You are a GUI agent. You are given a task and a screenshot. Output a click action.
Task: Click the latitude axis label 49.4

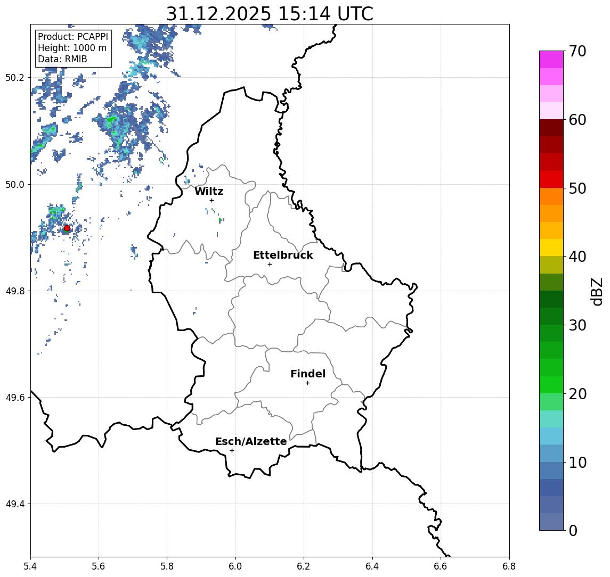[x=15, y=504]
